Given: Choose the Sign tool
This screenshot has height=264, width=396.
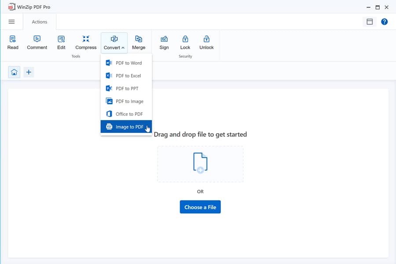Looking at the screenshot, I should point(164,42).
